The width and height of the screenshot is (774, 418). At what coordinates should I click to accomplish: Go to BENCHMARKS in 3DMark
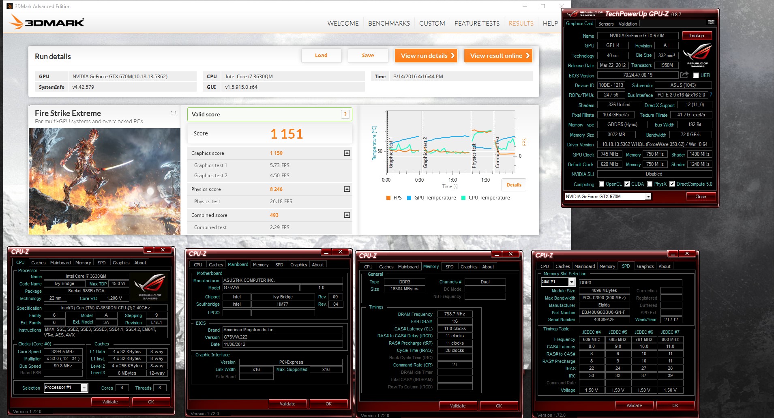point(389,24)
